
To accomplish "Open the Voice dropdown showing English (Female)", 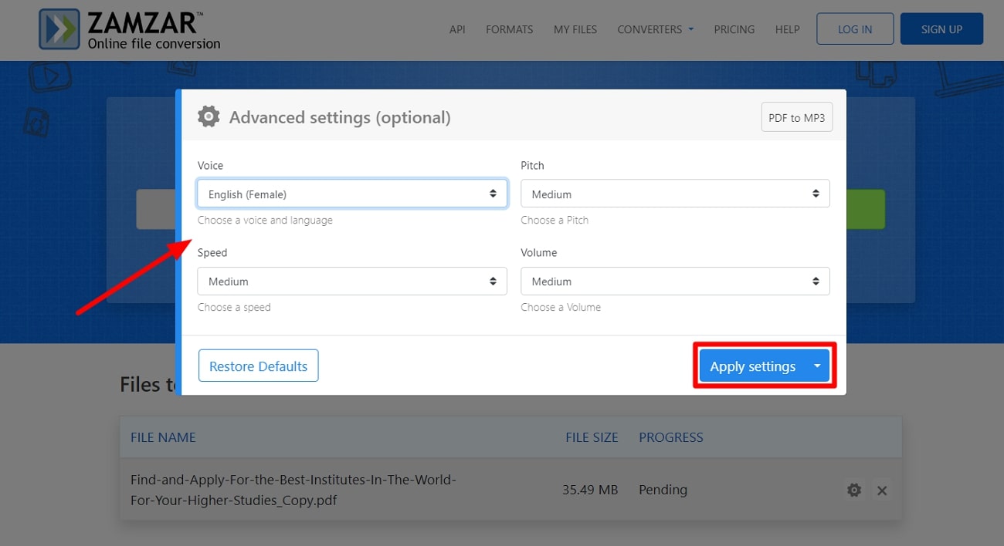I will (352, 194).
